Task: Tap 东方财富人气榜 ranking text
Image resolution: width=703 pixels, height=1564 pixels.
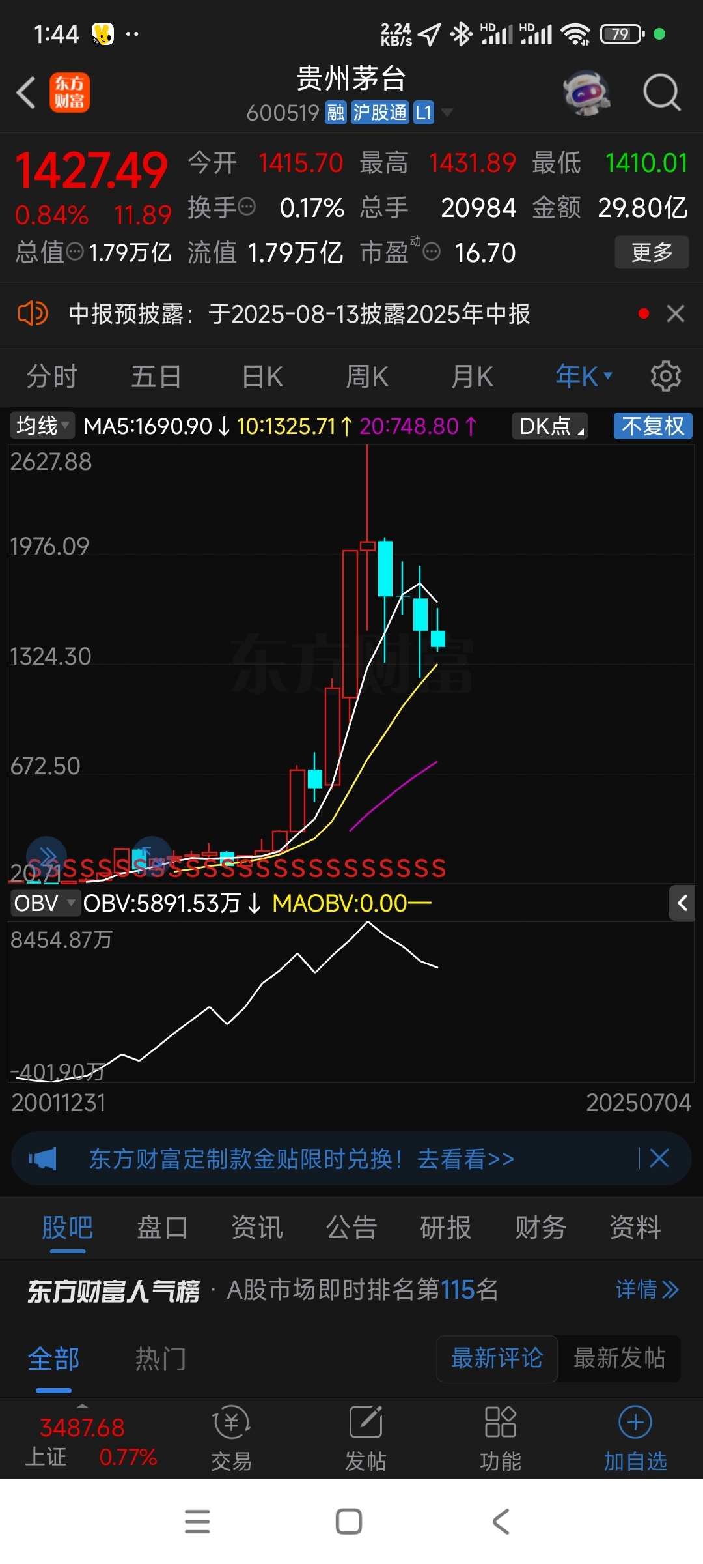Action: coord(113,1290)
